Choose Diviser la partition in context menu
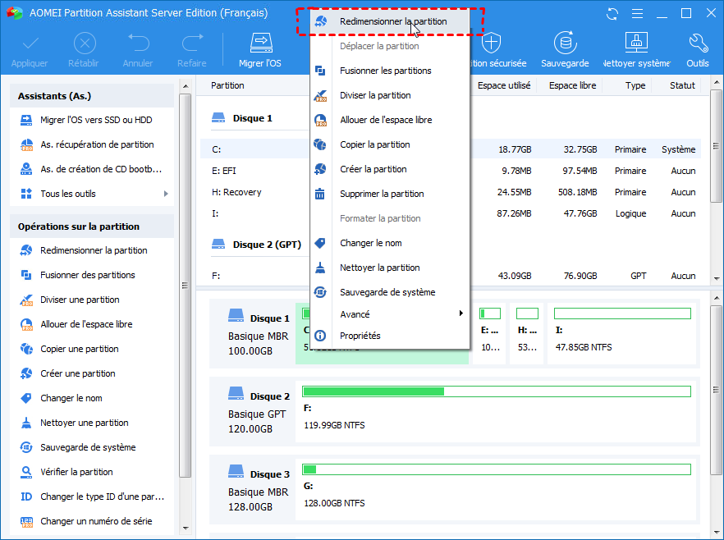Viewport: 724px width, 540px height. coord(390,95)
